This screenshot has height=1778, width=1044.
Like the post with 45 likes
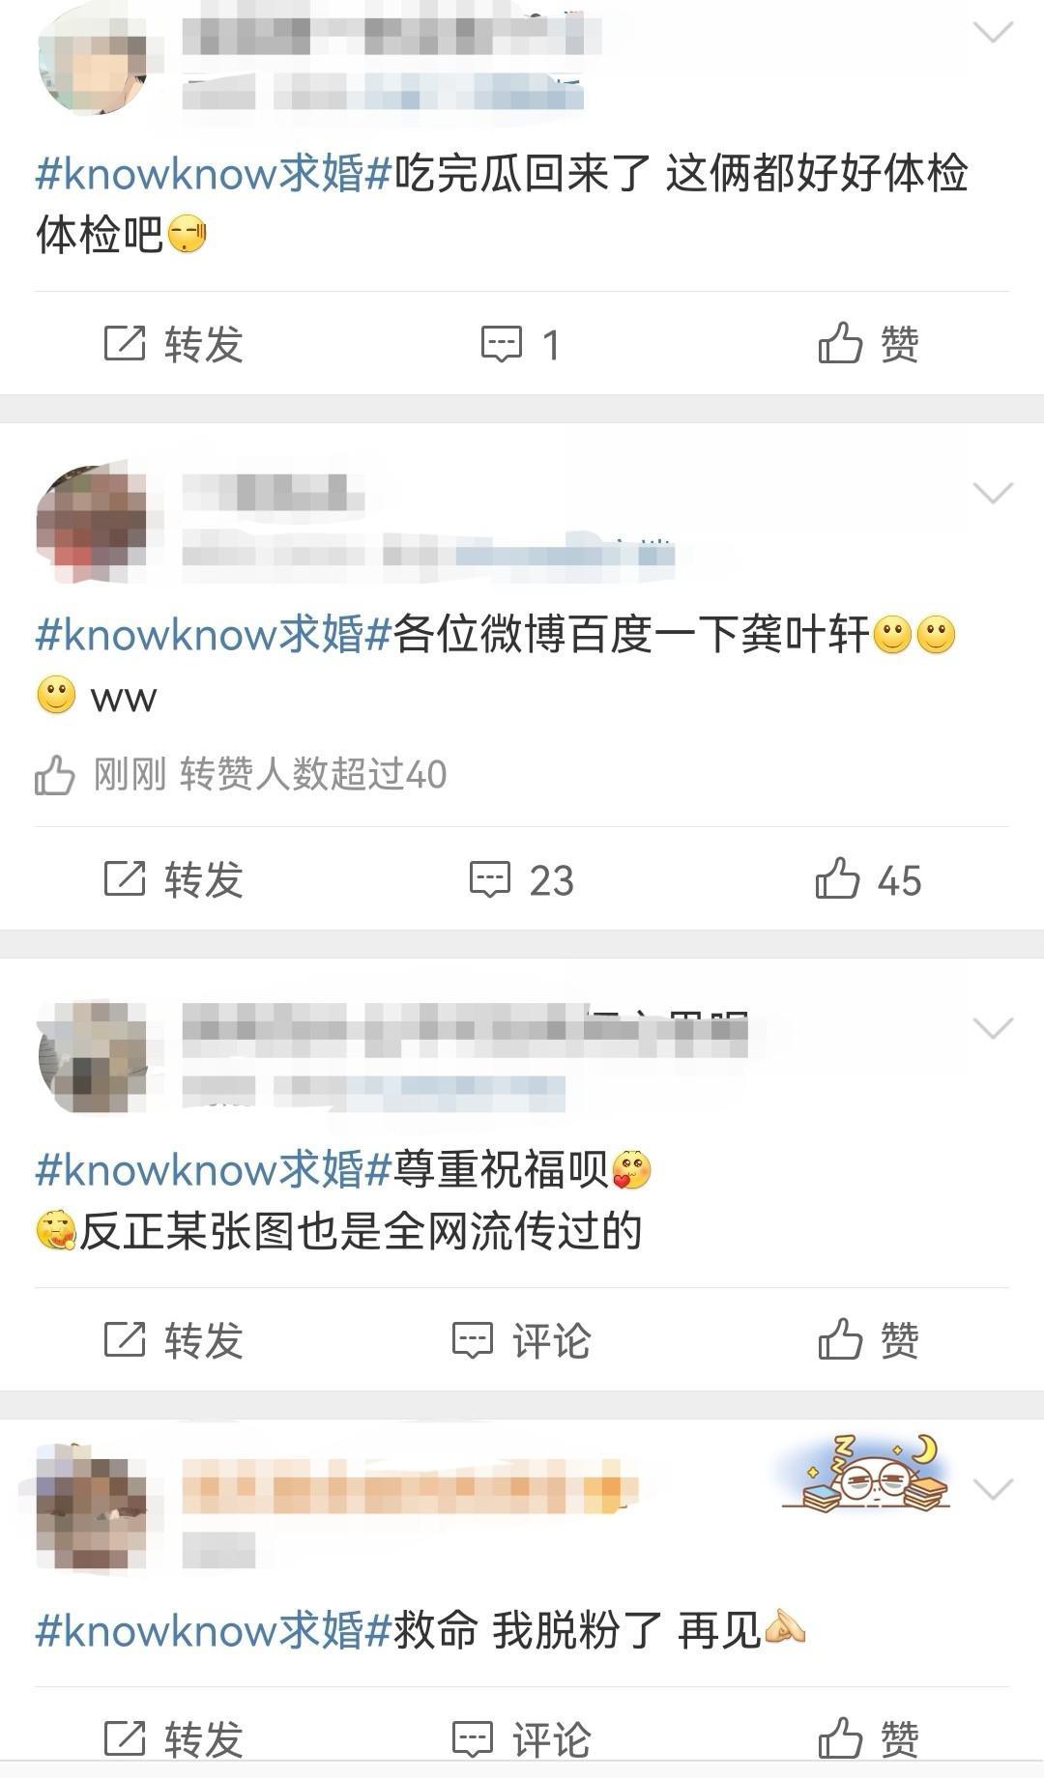tap(868, 879)
